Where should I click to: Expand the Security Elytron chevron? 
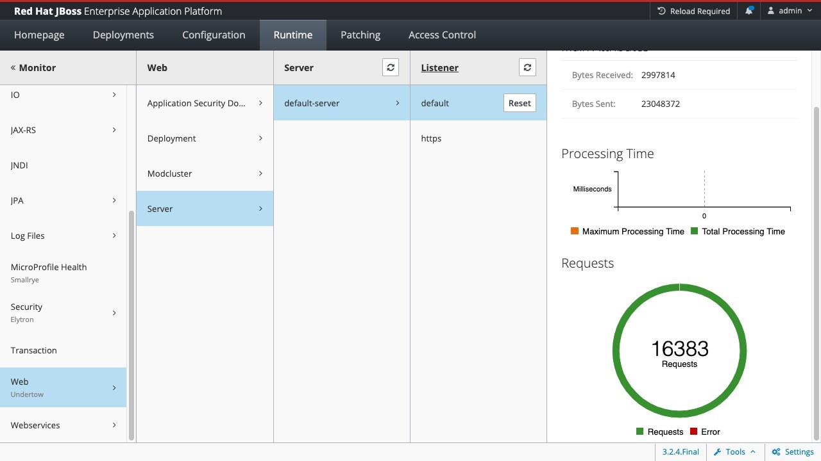pos(114,313)
